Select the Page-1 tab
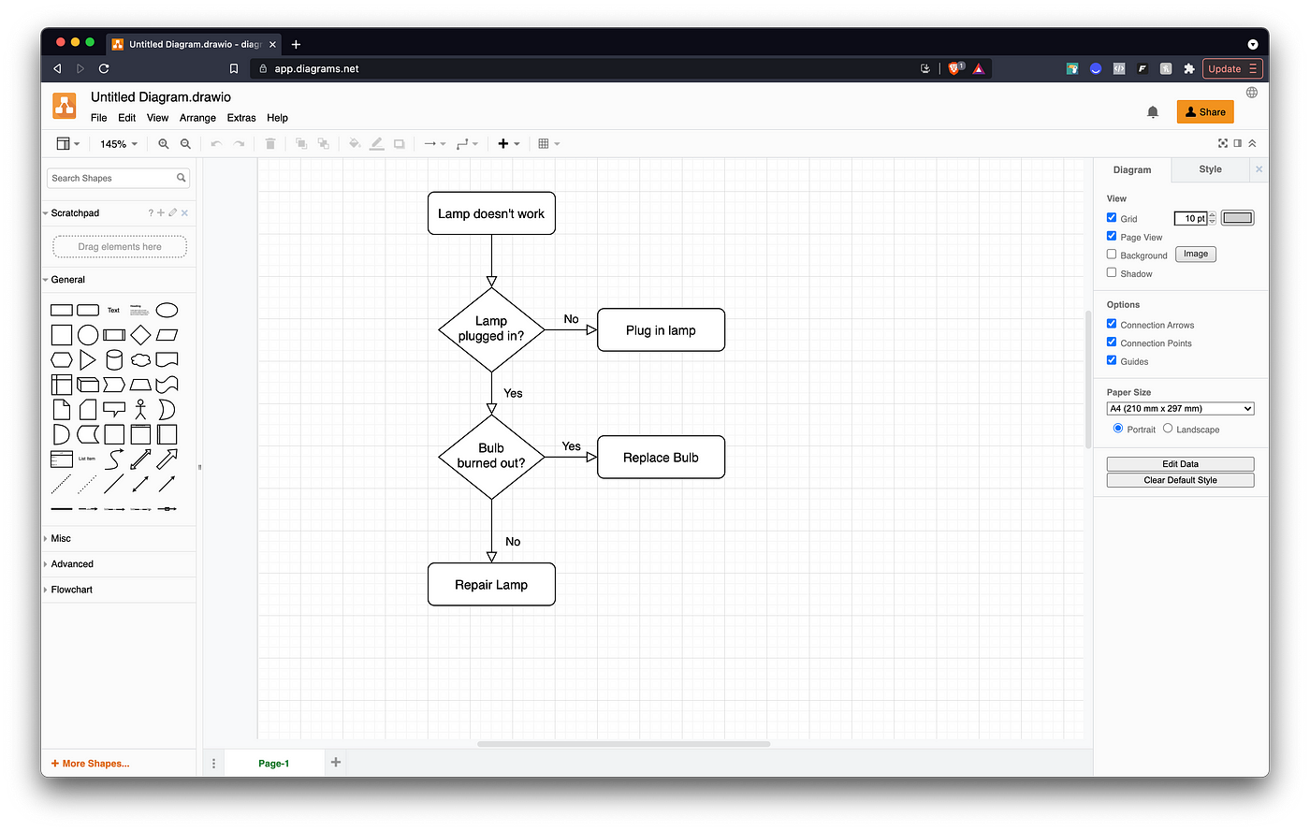The width and height of the screenshot is (1310, 831). click(273, 764)
